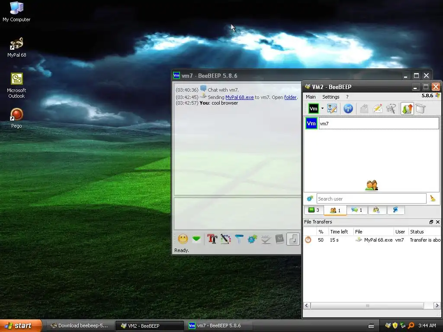The height and width of the screenshot is (332, 443).
Task: Sort by User column header
Action: coord(401,232)
